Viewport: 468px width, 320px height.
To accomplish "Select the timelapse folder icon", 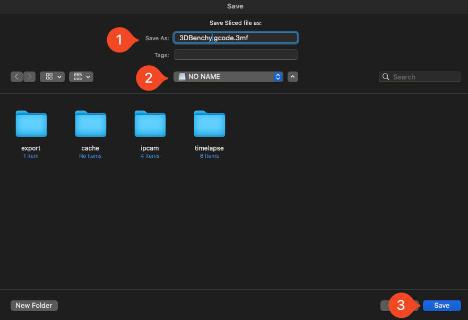I will 210,124.
